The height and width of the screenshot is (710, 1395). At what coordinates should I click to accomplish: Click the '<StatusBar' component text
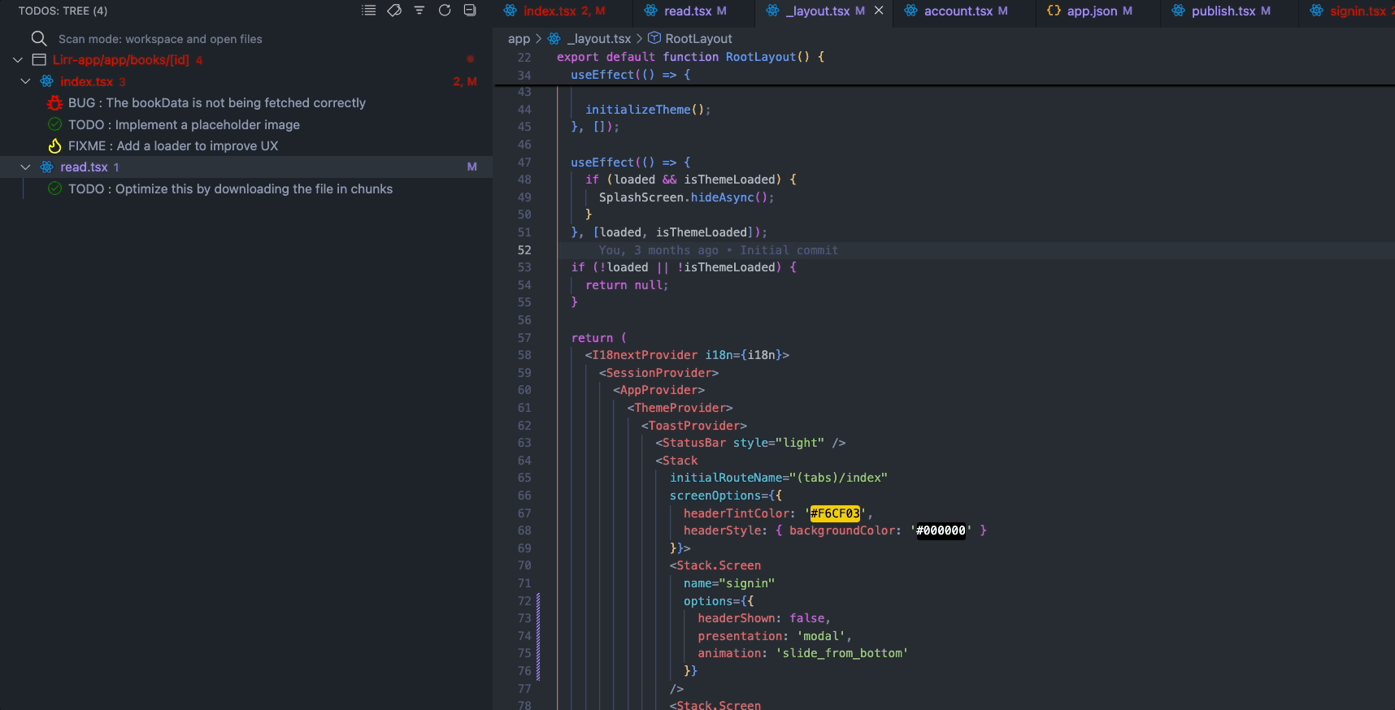tap(691, 443)
